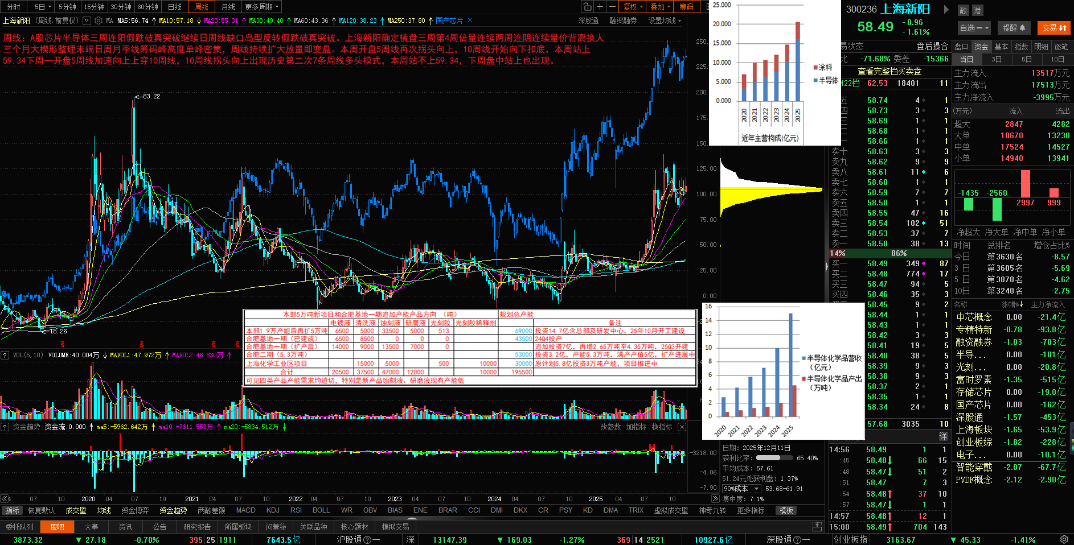This screenshot has width=1074, height=545.
Task: Click the arrow next to 上海新阳 stock name
Action: click(x=946, y=9)
